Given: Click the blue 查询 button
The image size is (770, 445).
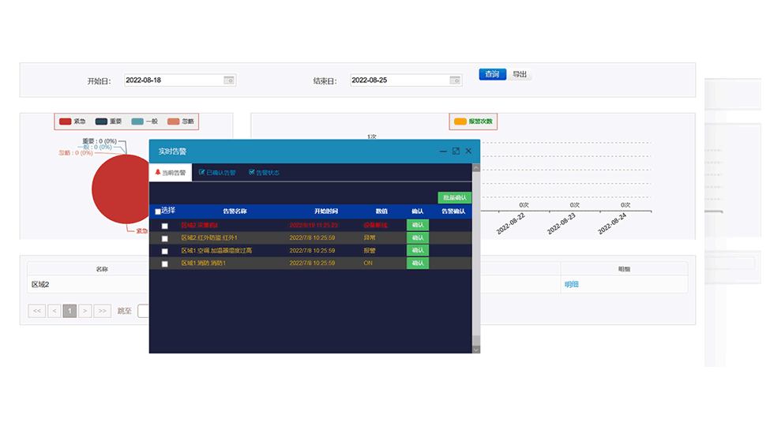Looking at the screenshot, I should pyautogui.click(x=492, y=74).
